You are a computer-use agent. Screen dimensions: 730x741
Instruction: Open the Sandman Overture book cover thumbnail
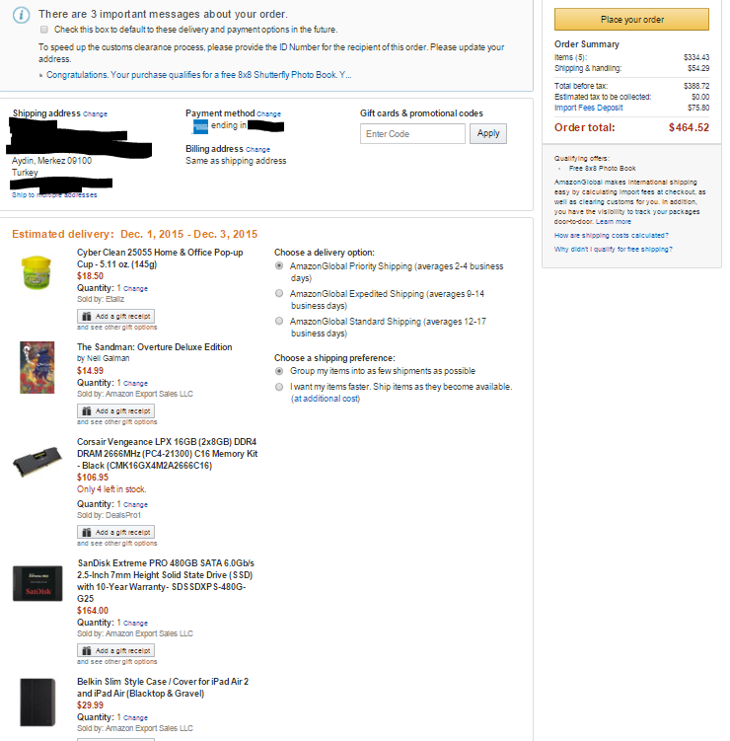pos(36,367)
